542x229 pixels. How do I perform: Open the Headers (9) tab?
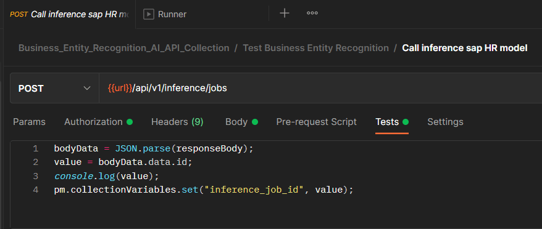pos(177,122)
